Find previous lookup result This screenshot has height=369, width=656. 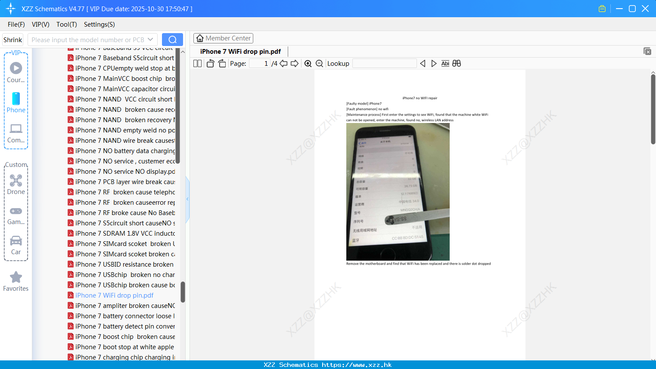pos(423,63)
